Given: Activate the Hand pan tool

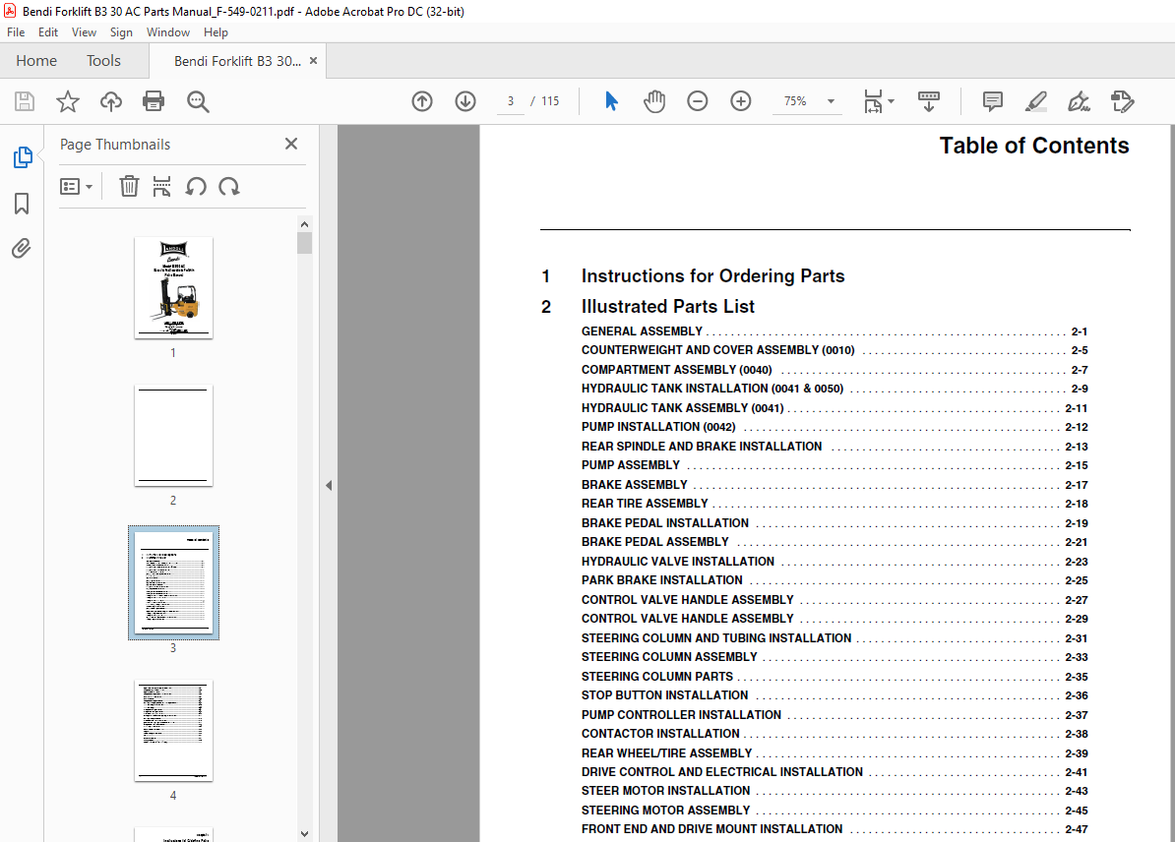Looking at the screenshot, I should (654, 101).
